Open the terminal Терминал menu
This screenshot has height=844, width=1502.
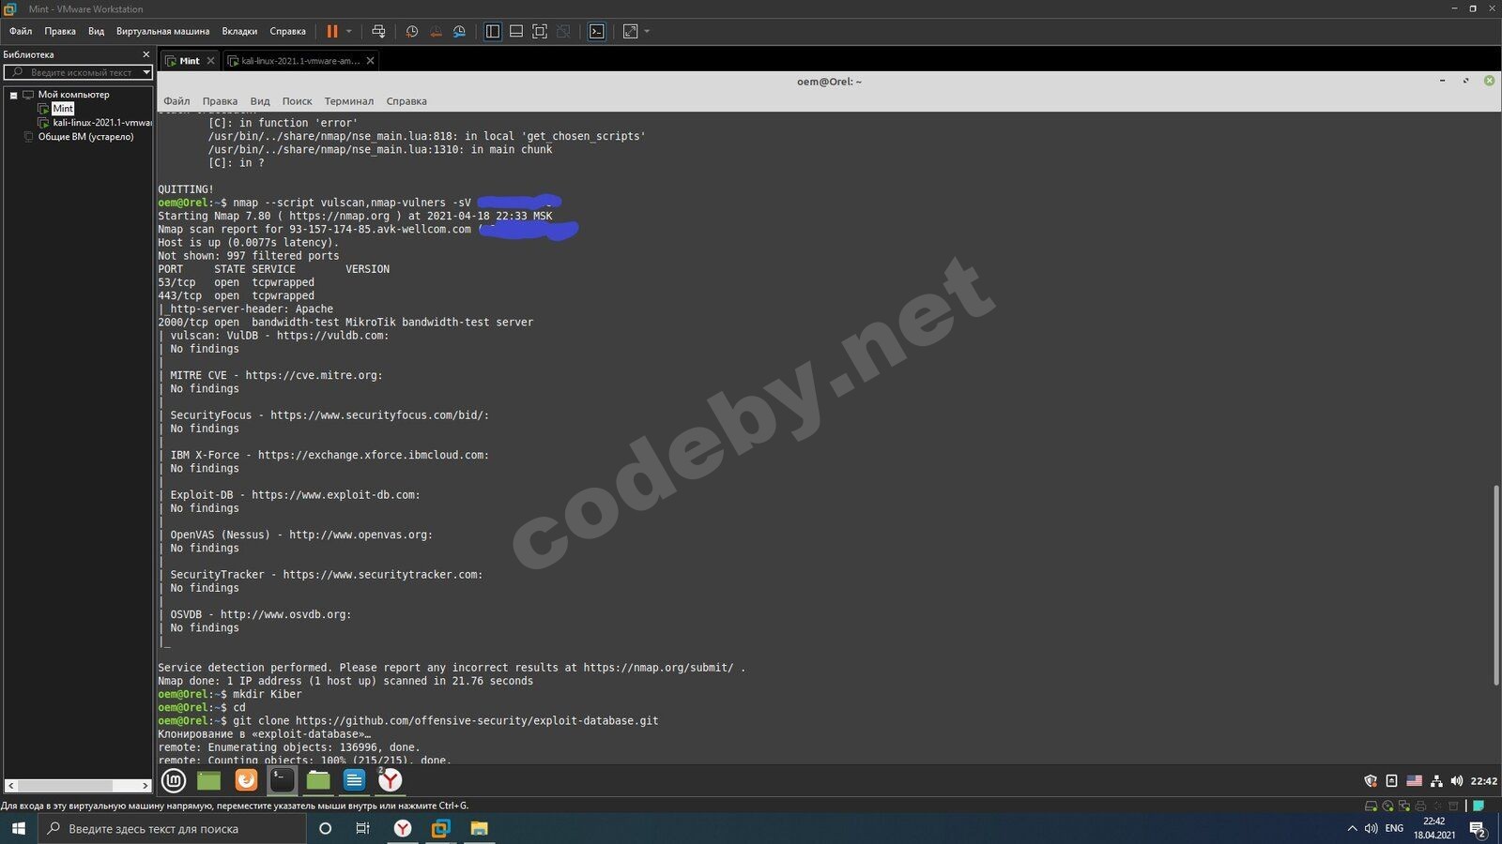pos(349,101)
